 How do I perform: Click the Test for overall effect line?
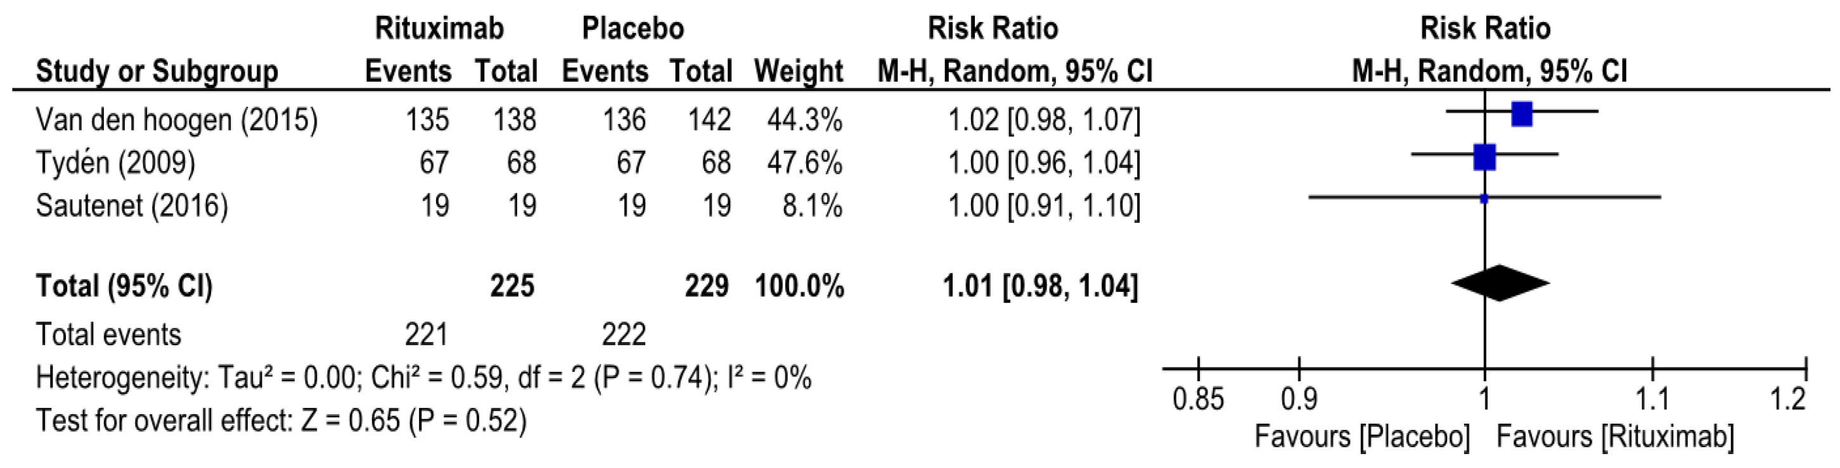[281, 421]
